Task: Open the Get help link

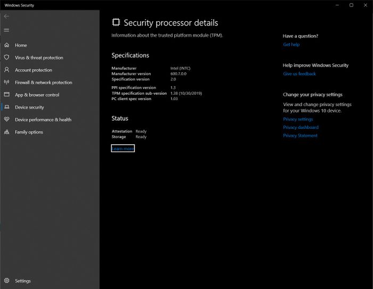Action: click(291, 45)
